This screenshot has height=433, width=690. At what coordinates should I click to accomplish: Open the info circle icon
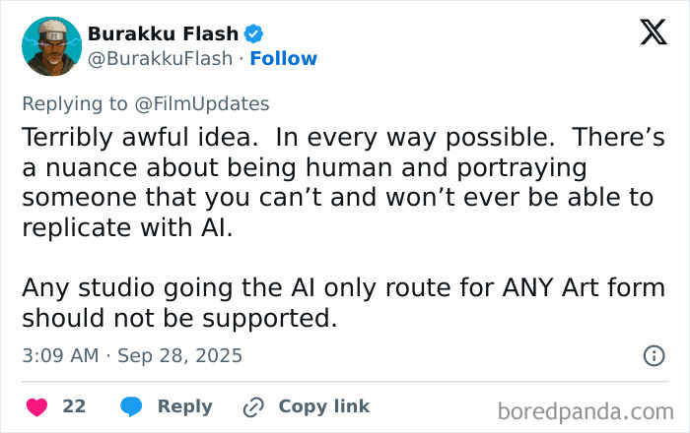click(654, 355)
